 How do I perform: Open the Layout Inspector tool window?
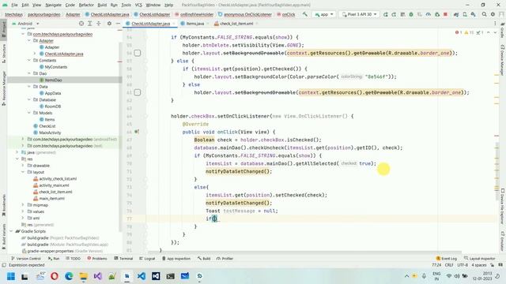[479, 258]
